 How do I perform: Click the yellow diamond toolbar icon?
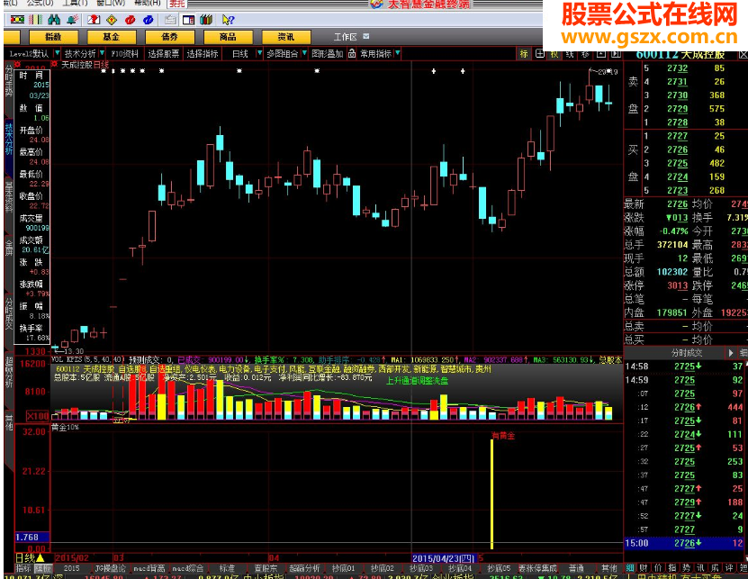coord(112,20)
